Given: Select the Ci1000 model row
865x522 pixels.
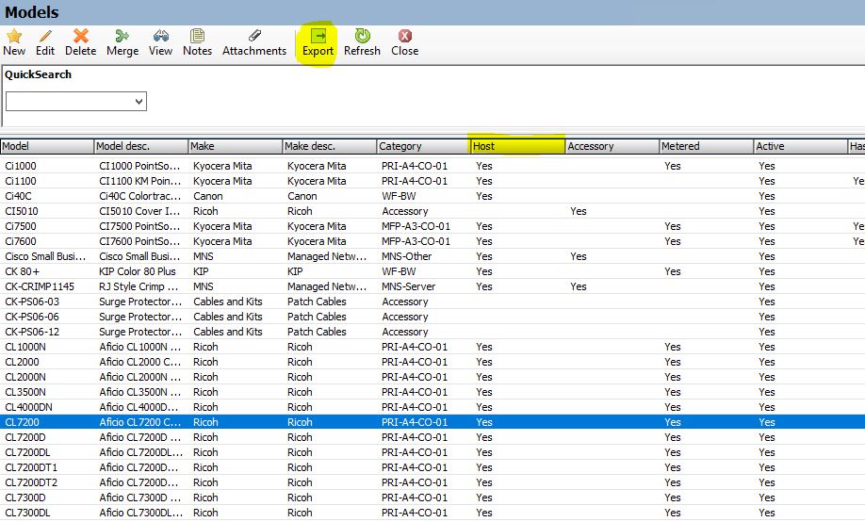Looking at the screenshot, I should click(432, 166).
